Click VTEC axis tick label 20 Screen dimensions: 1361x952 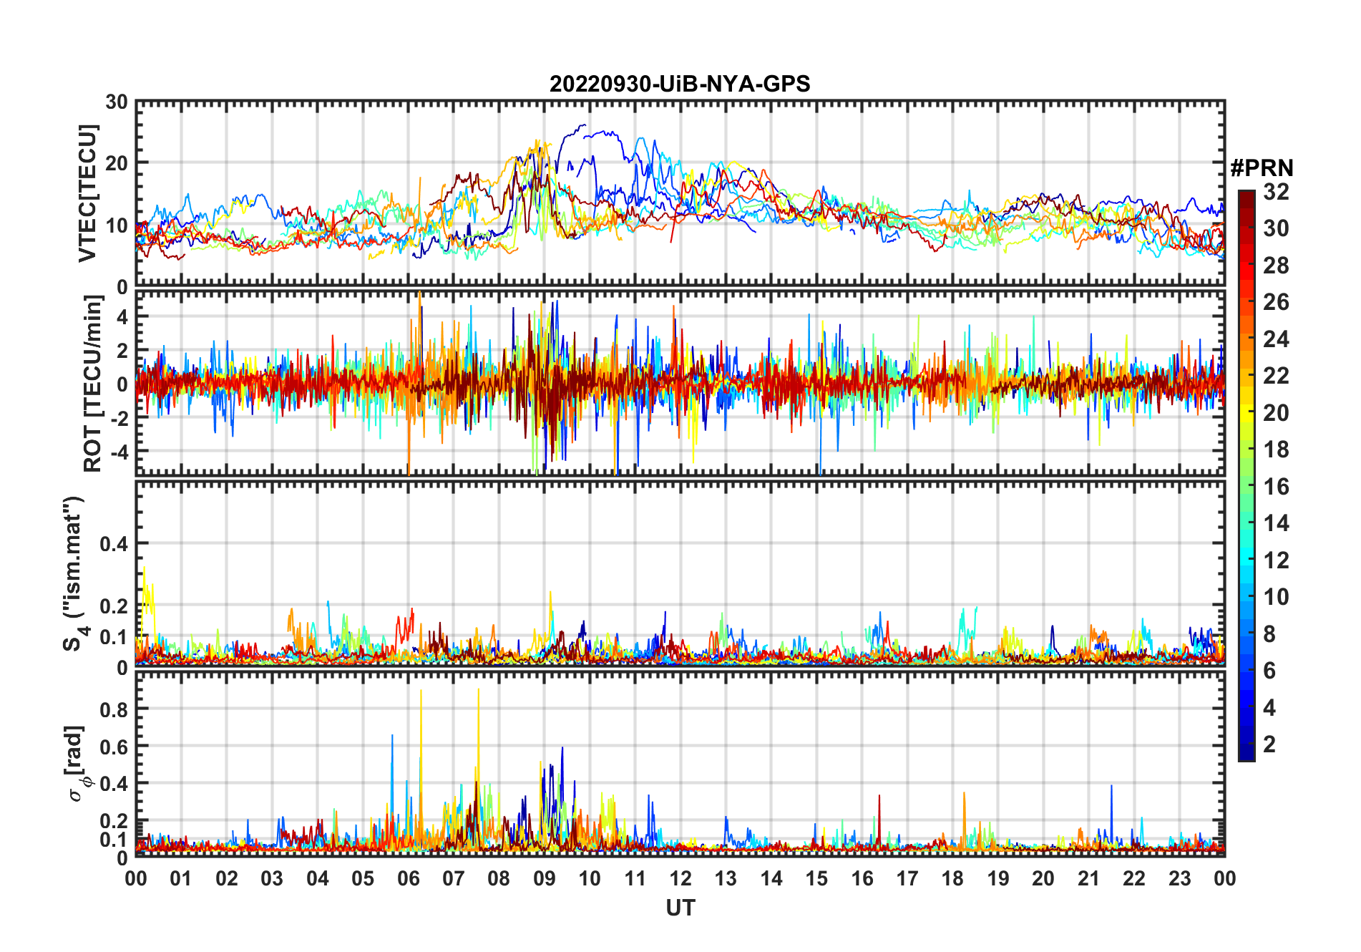pyautogui.click(x=117, y=164)
